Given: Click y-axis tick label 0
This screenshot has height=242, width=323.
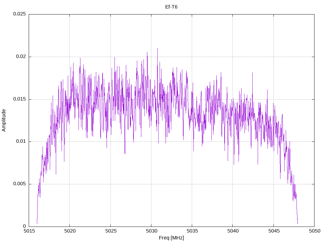Looking at the screenshot, I should [25, 226].
